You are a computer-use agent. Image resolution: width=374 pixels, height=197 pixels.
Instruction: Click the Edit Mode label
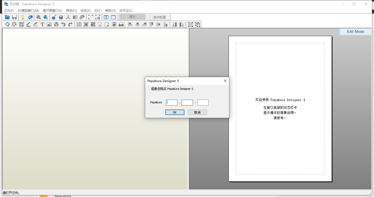356,32
